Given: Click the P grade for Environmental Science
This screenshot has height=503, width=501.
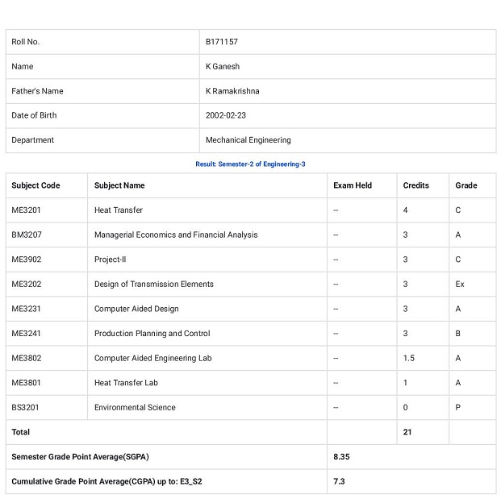Looking at the screenshot, I should point(458,408).
